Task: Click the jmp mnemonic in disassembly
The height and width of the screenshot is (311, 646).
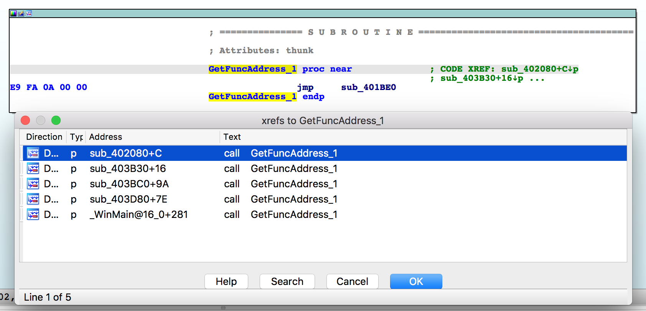Action: coord(305,88)
